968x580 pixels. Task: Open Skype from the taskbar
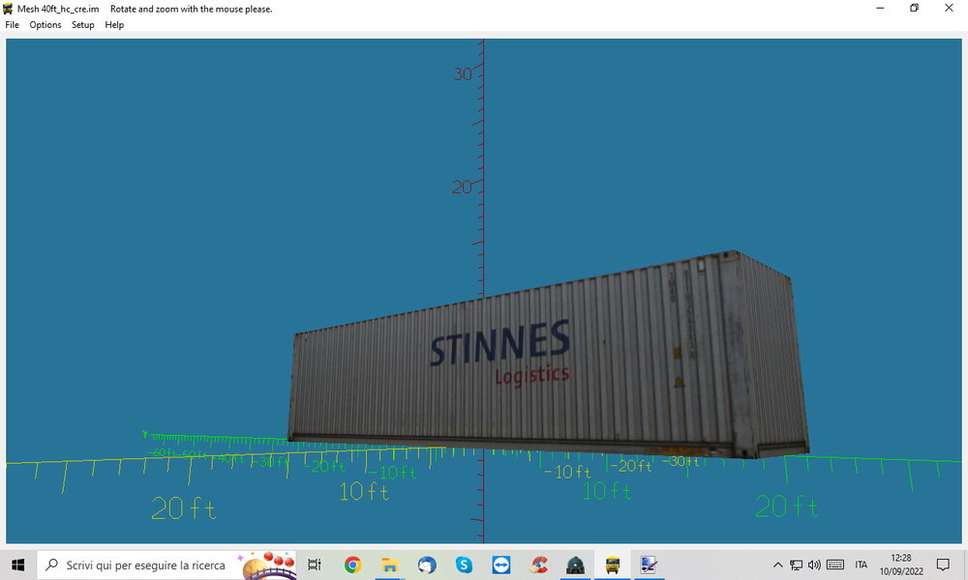[464, 565]
